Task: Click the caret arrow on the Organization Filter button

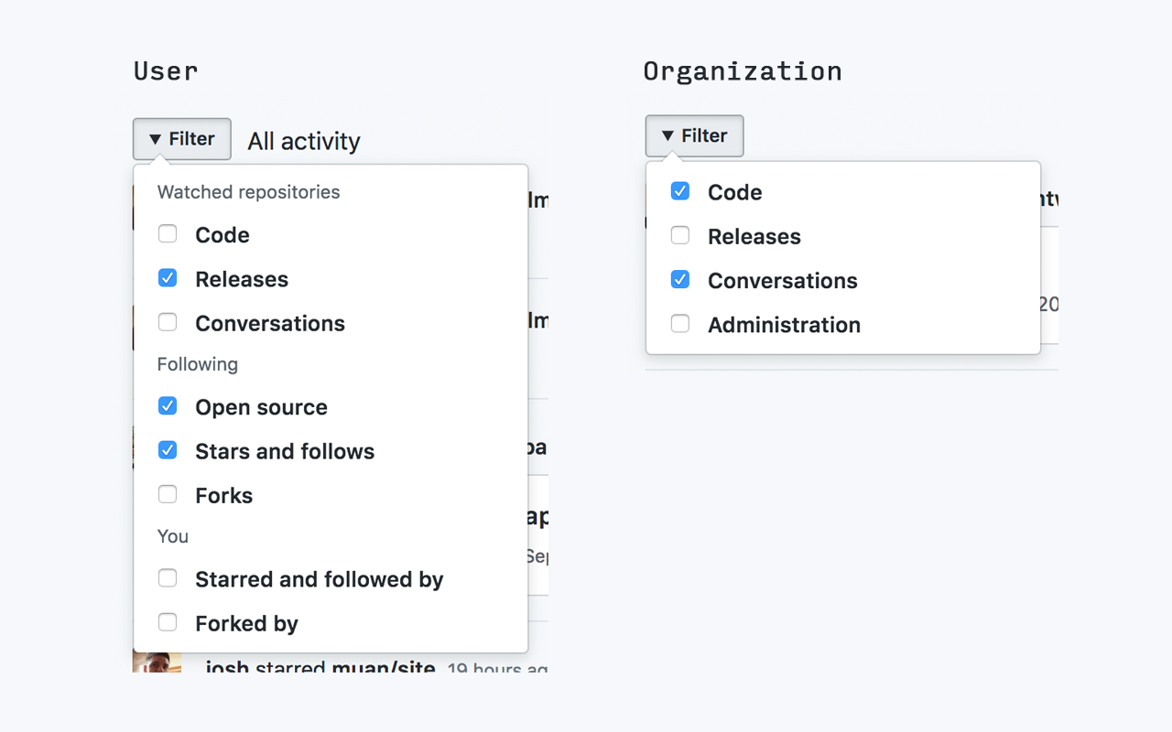Action: point(668,136)
